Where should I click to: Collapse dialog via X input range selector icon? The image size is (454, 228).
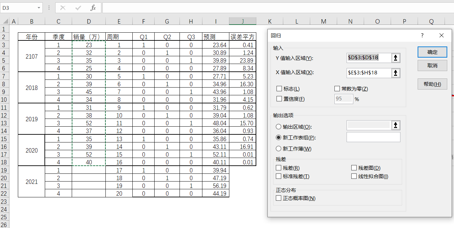coord(396,73)
